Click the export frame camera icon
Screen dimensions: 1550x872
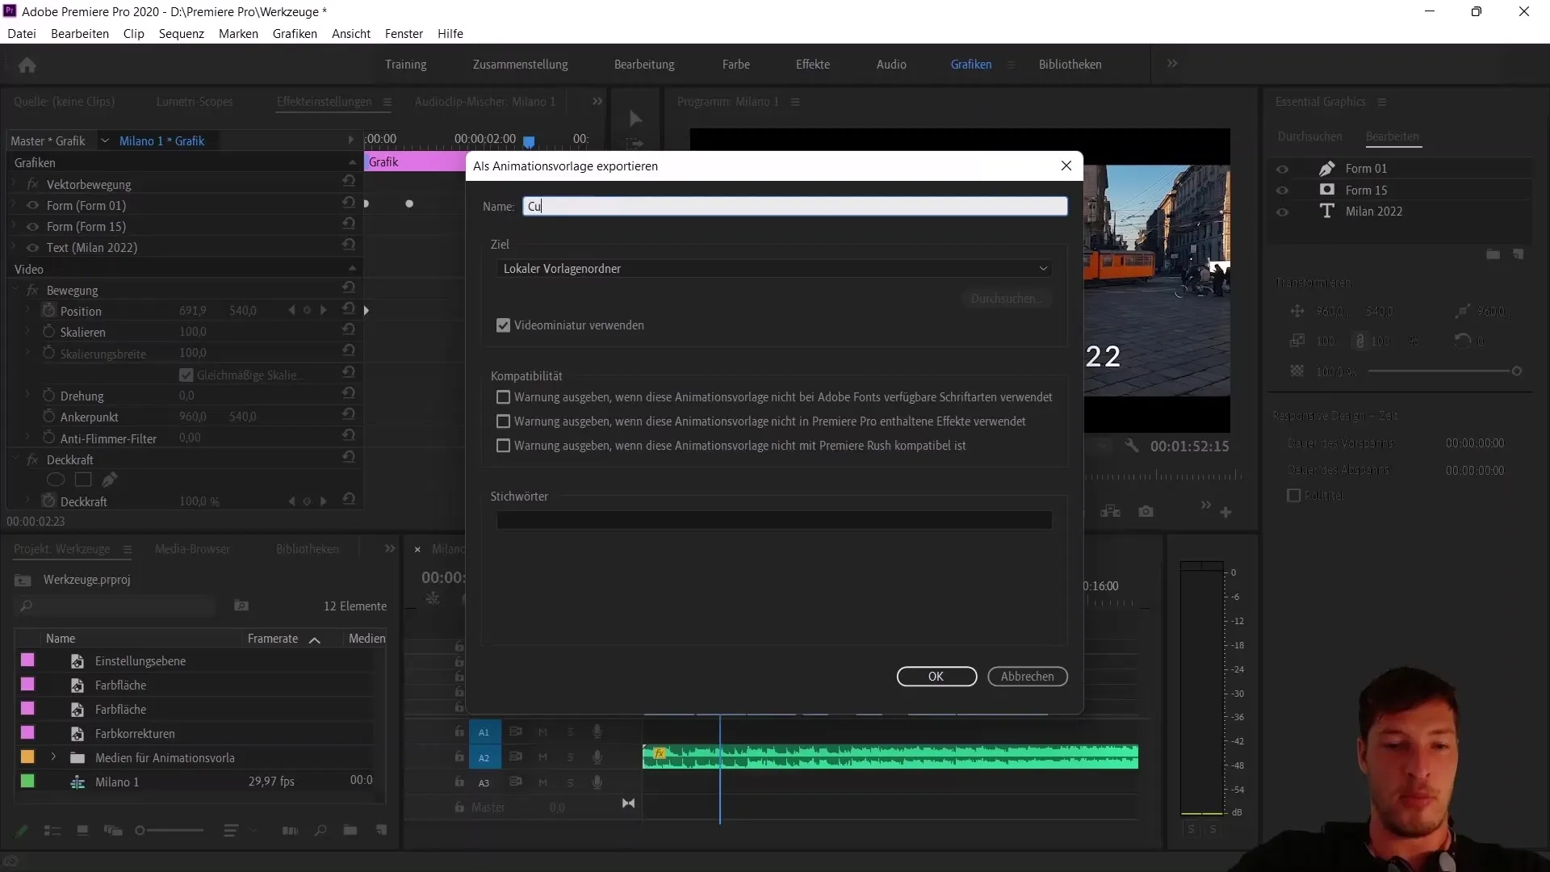(1146, 511)
